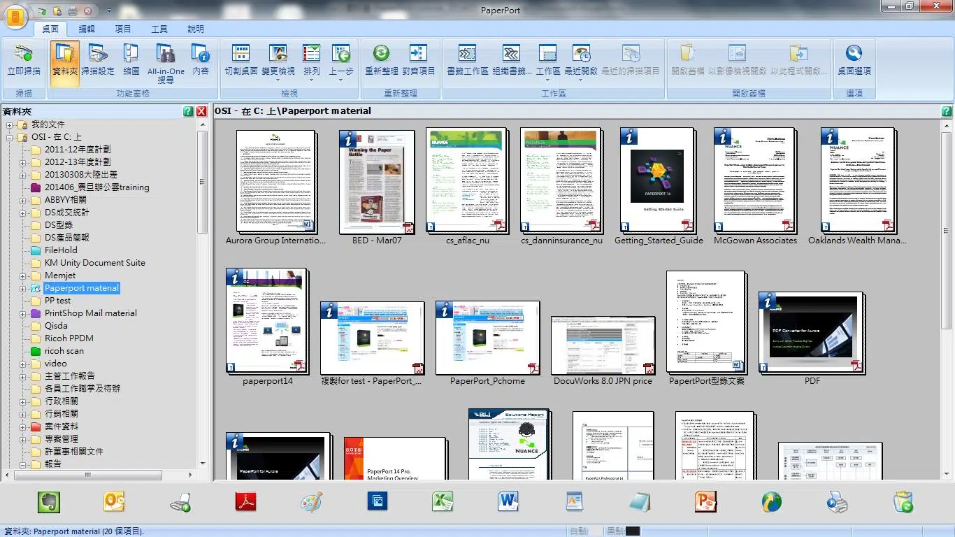Click the Adobe Acrobat icon in the bottom bar
The height and width of the screenshot is (537, 955).
(245, 502)
